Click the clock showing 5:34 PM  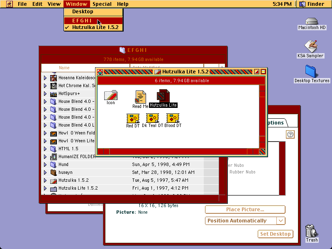pyautogui.click(x=282, y=4)
